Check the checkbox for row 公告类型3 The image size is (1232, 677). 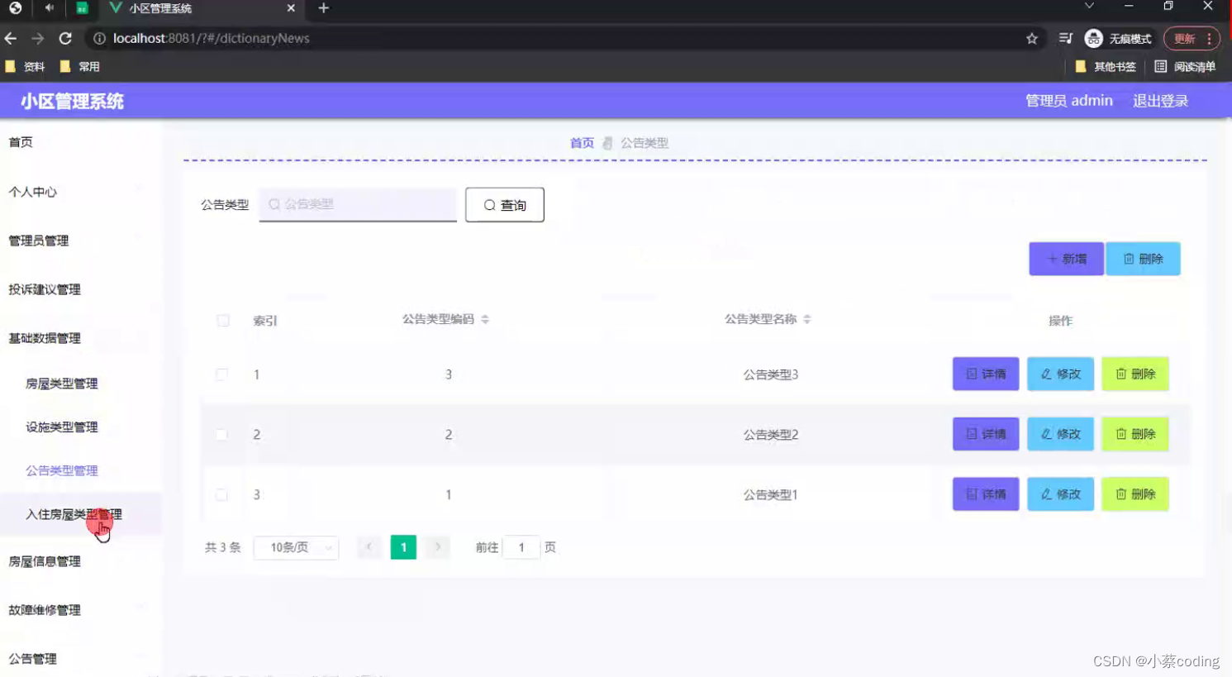click(x=221, y=374)
